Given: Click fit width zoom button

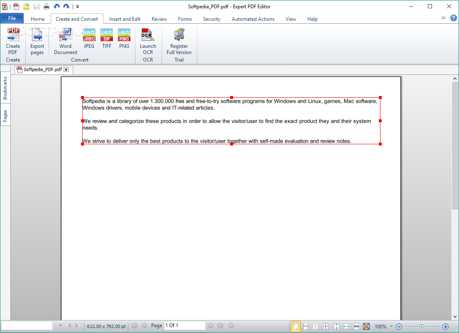Looking at the screenshot, I should tap(346, 326).
